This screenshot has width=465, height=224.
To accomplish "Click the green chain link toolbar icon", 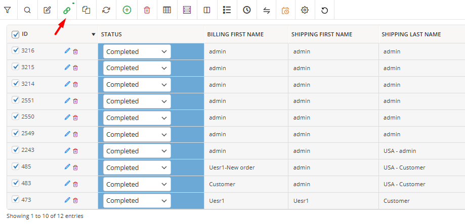I will coord(67,10).
